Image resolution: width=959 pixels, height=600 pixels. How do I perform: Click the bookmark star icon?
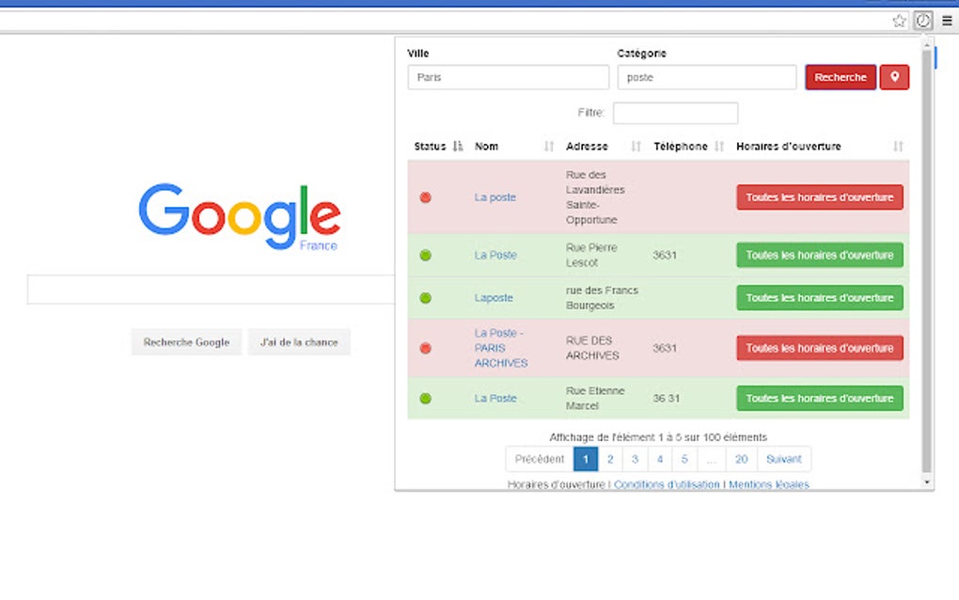pyautogui.click(x=901, y=20)
